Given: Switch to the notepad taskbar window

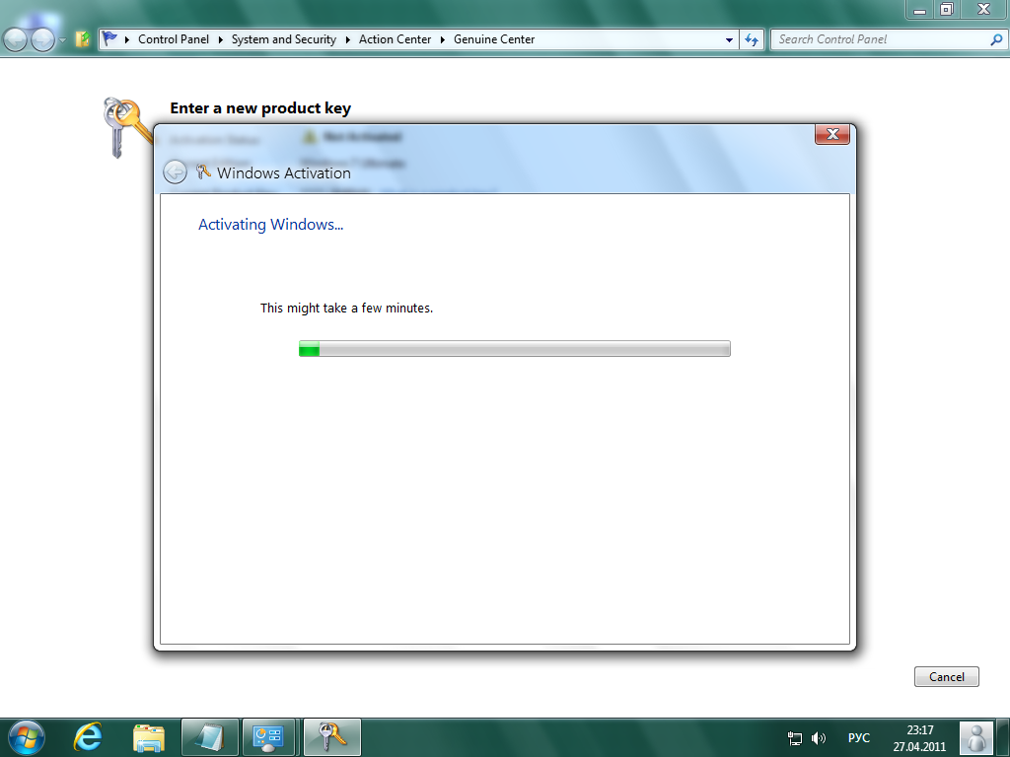Looking at the screenshot, I should click(210, 737).
